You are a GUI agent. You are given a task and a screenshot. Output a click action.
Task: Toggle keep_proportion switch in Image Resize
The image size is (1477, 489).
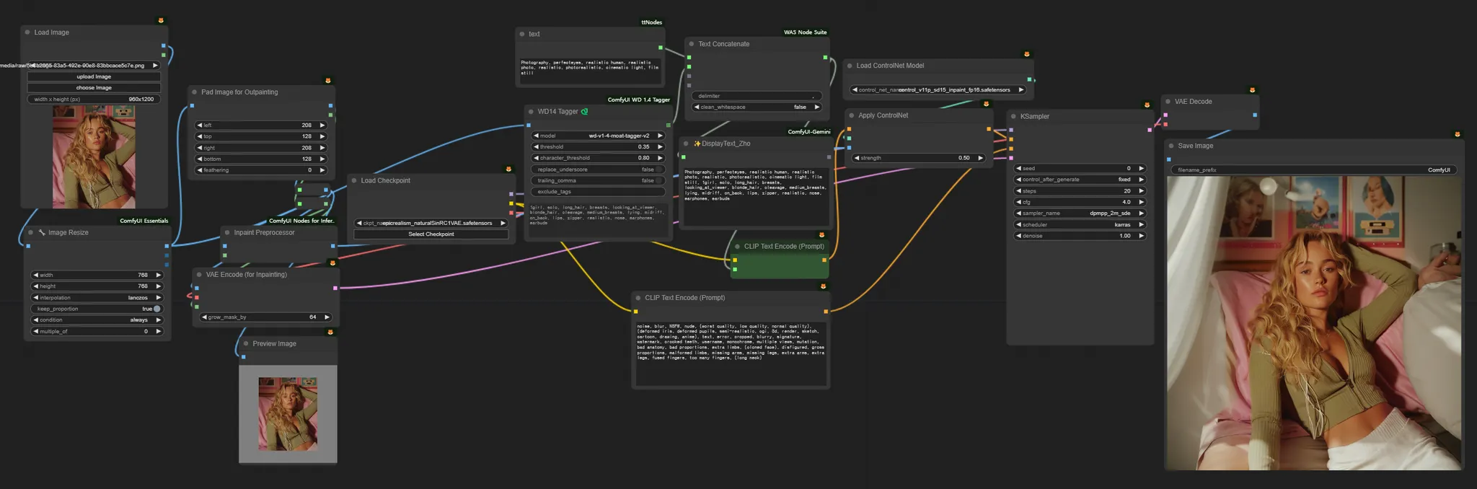pos(156,309)
